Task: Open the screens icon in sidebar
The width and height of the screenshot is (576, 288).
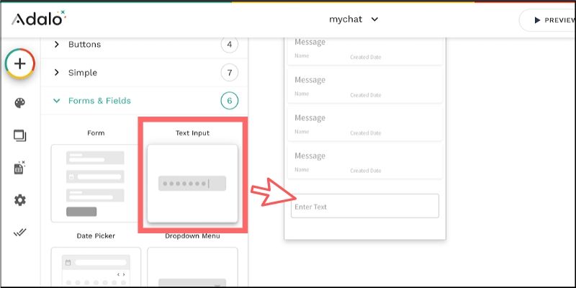Action: (x=20, y=136)
